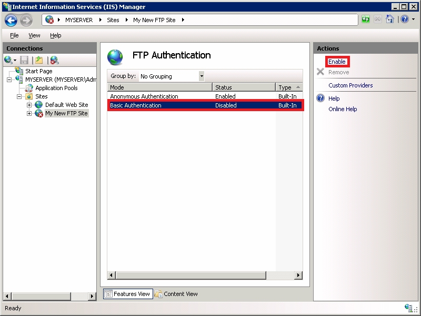Click the globe icon at the address bar start

tap(49, 19)
